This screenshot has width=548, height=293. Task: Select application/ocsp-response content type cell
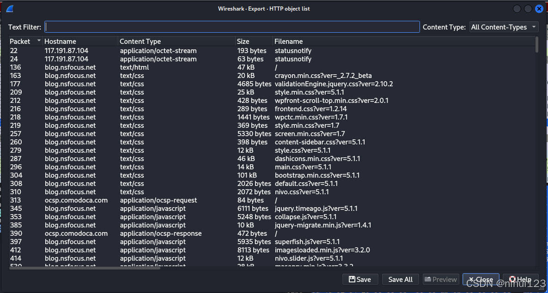click(x=161, y=233)
